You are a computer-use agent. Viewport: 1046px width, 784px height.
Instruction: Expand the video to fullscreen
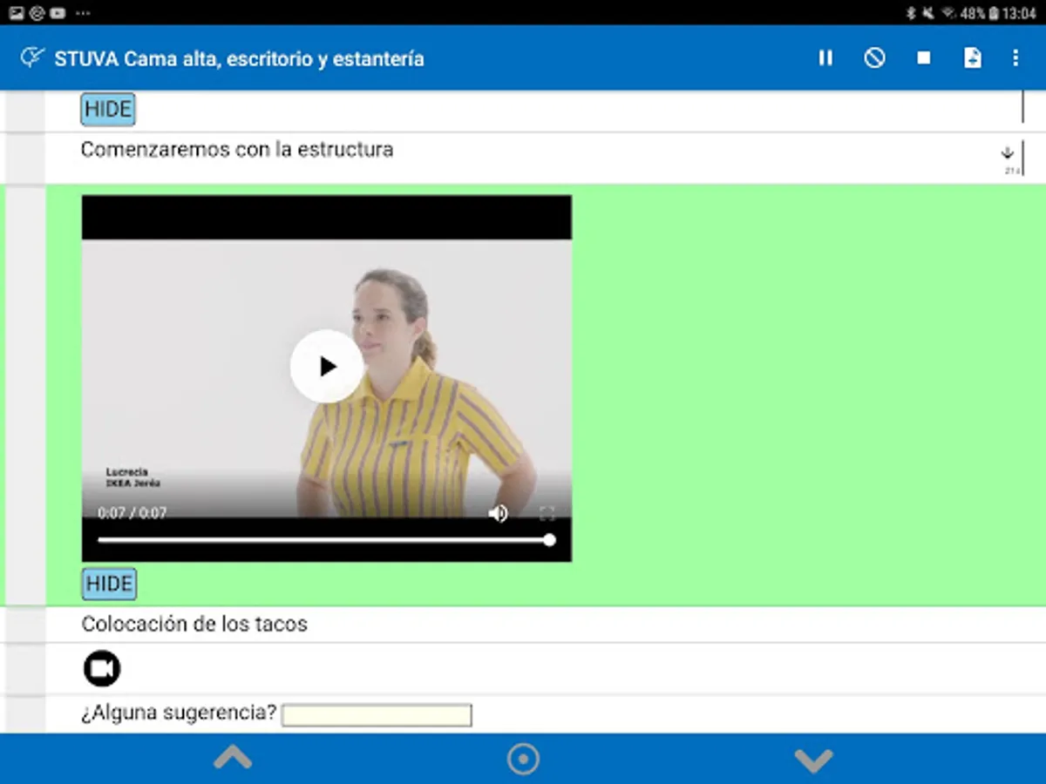547,513
